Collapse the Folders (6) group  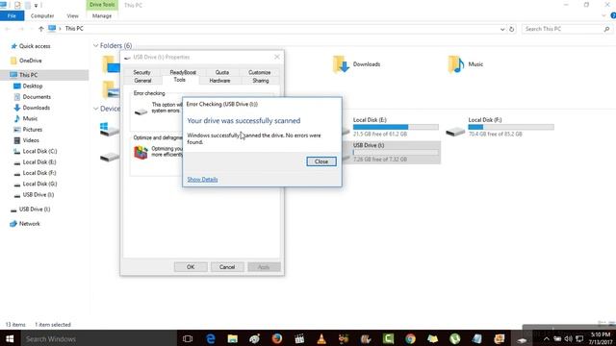pyautogui.click(x=95, y=46)
